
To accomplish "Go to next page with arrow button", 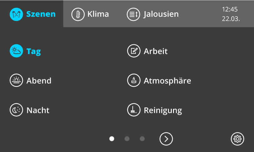I will click(x=166, y=139).
